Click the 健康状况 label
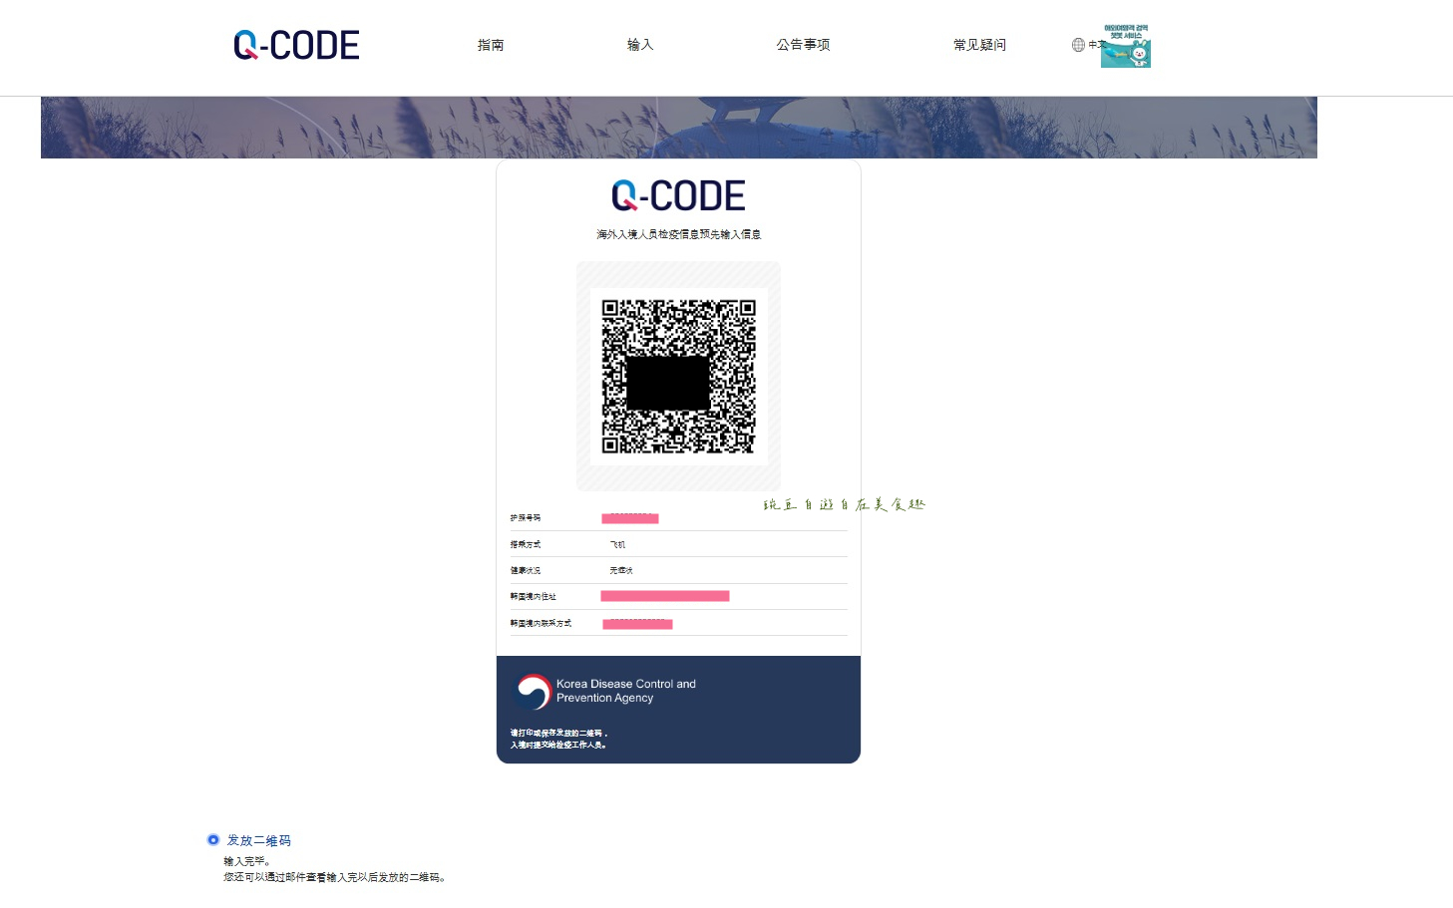This screenshot has width=1453, height=908. [526, 570]
